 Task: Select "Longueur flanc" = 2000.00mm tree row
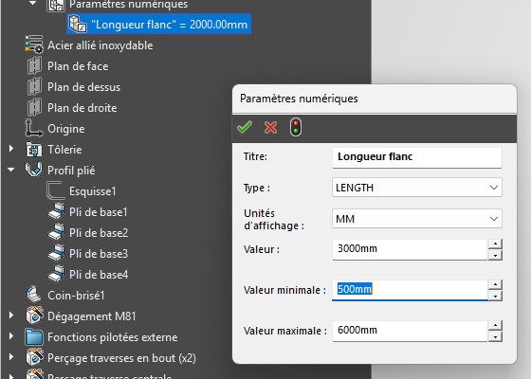point(159,24)
